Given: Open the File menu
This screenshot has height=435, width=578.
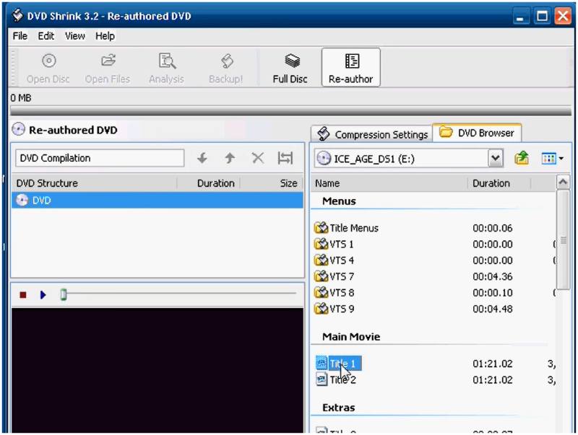Looking at the screenshot, I should (x=20, y=36).
